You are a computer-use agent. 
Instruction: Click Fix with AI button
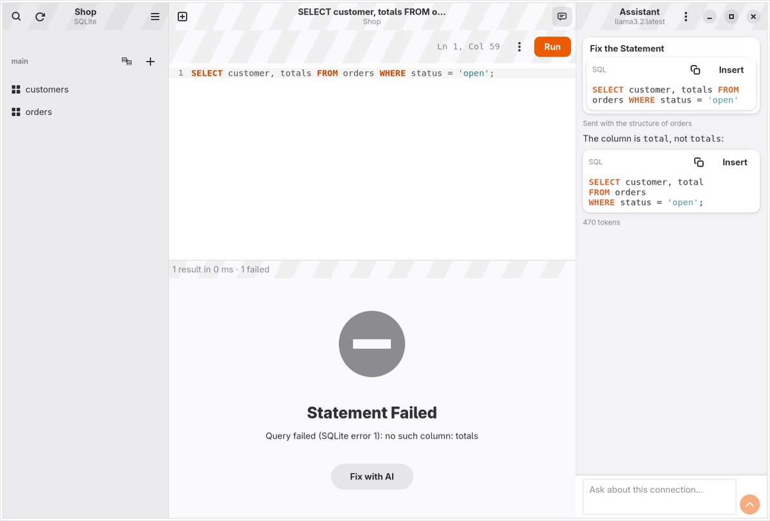(372, 477)
